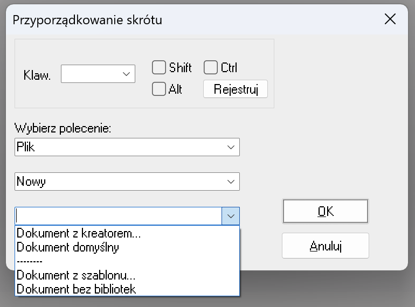Close the Przyporządkowanie skrótu dialog with X
The width and height of the screenshot is (415, 307).
pos(390,19)
